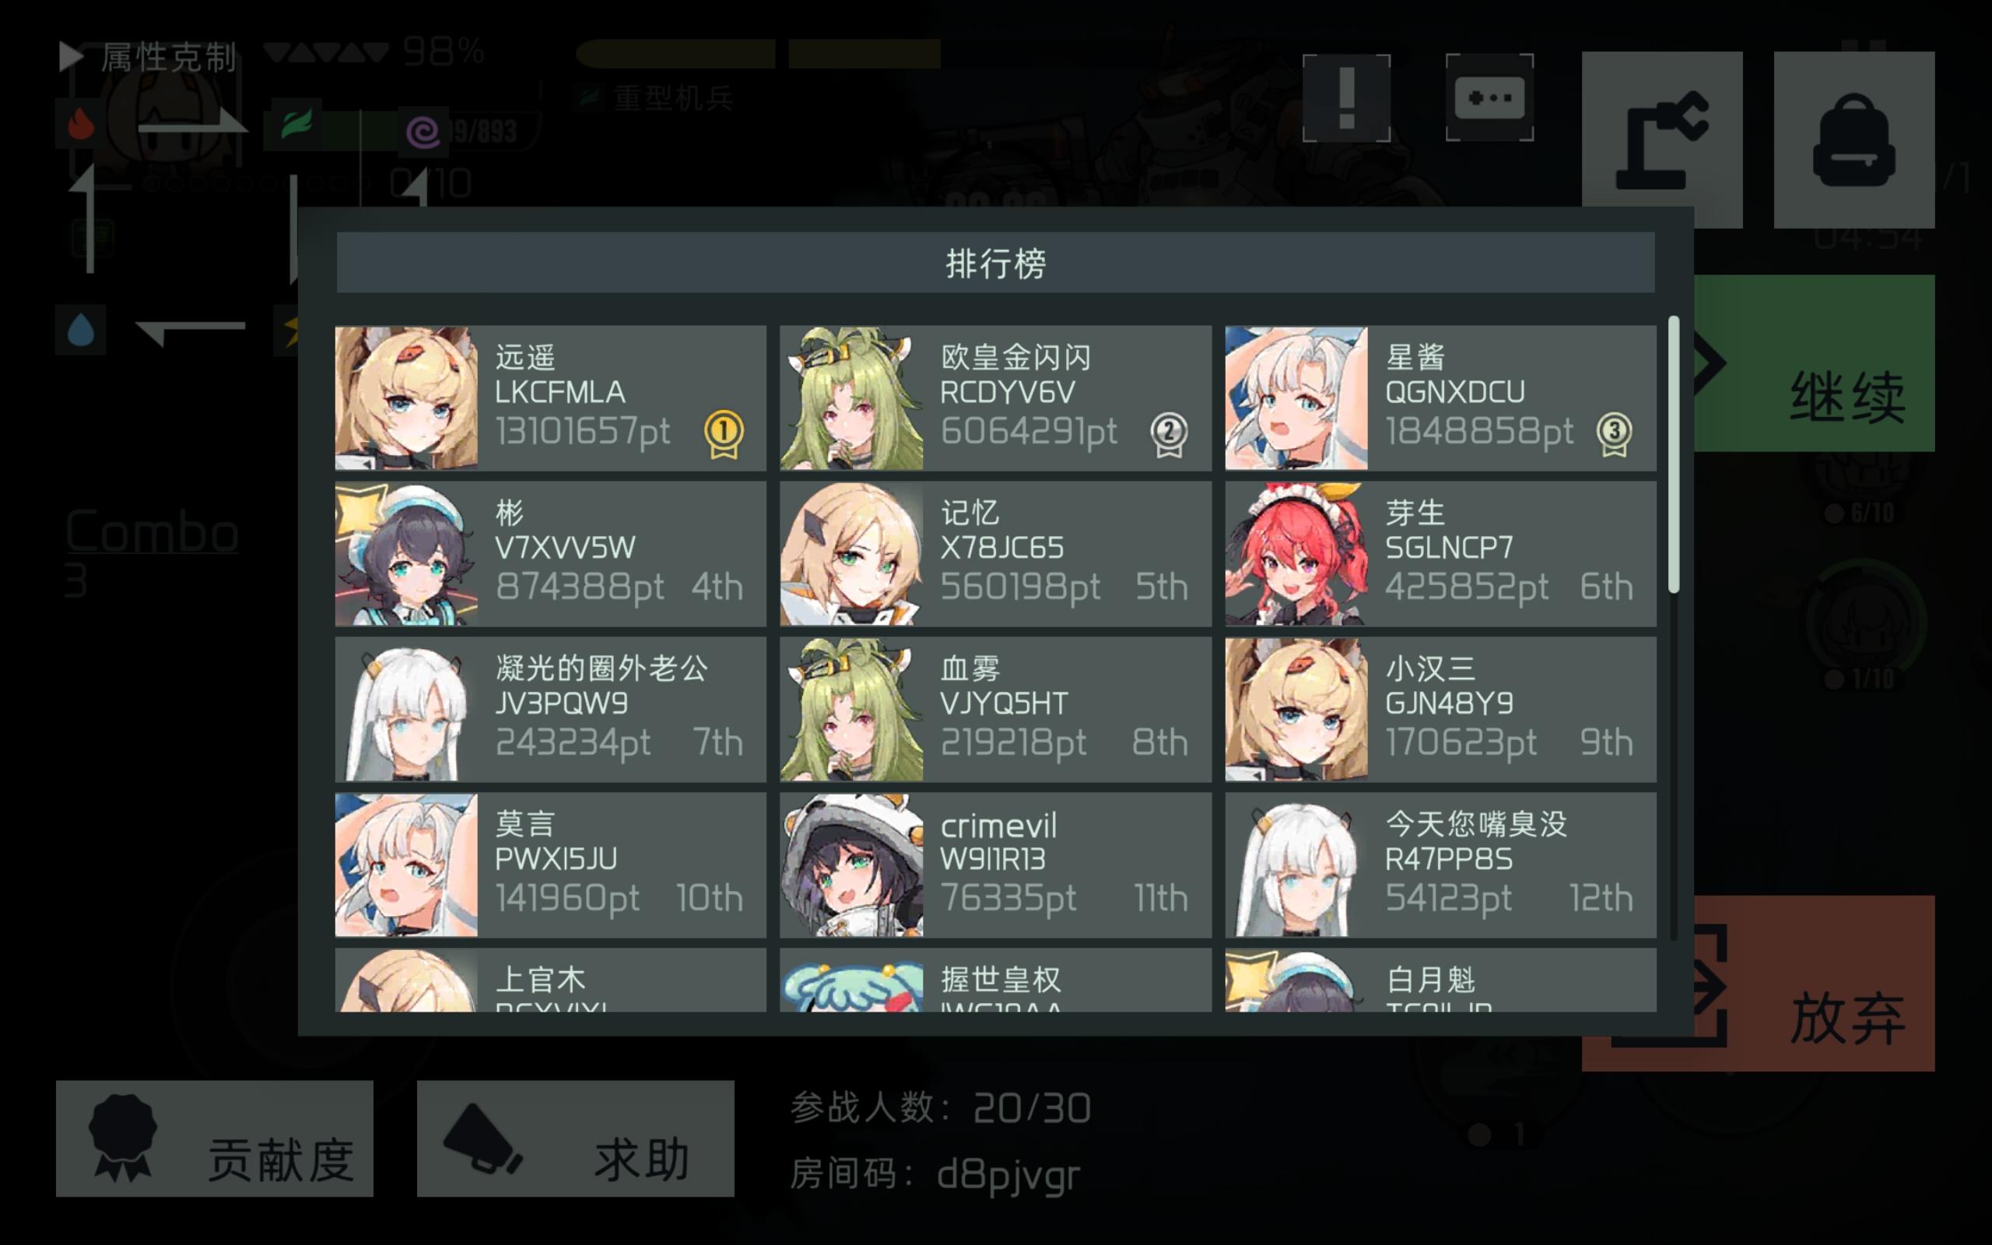Open the 贡献度 contribution button
The width and height of the screenshot is (1992, 1245).
pyautogui.click(x=215, y=1138)
